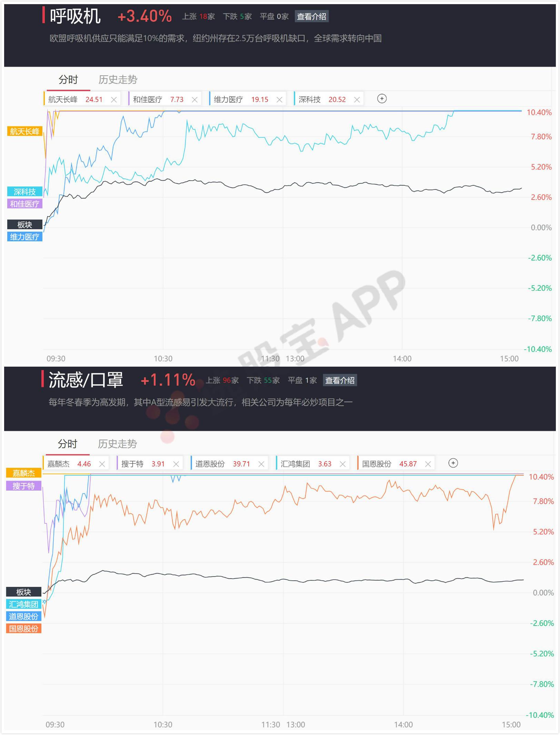The width and height of the screenshot is (560, 735).
Task: Select the 分时 tab in 流感/口罩 section
Action: click(x=69, y=444)
